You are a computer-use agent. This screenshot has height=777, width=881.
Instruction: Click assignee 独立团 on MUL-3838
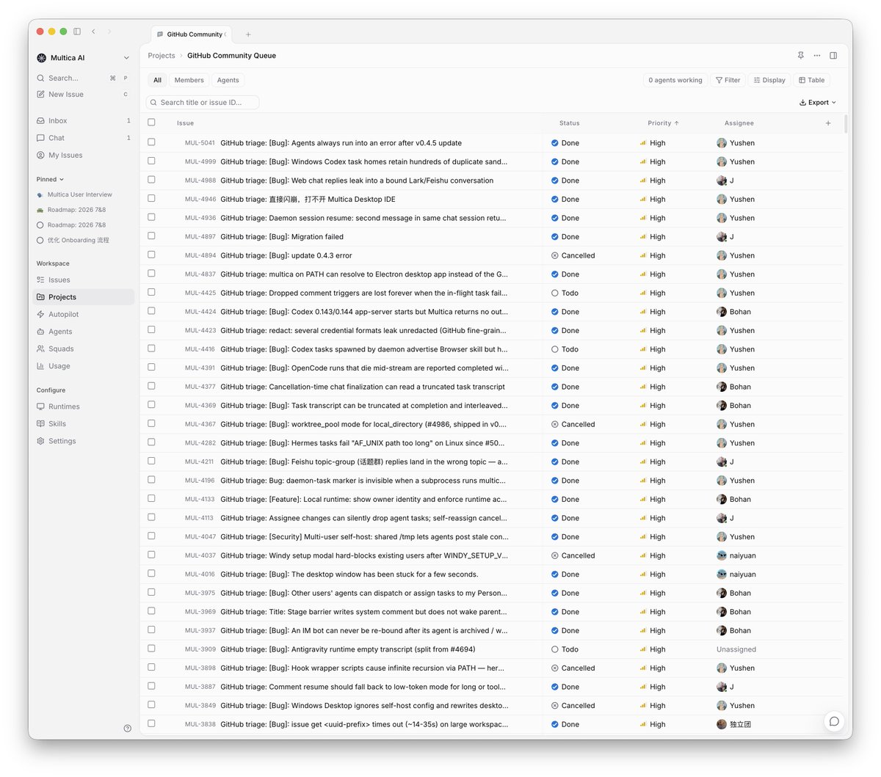734,724
